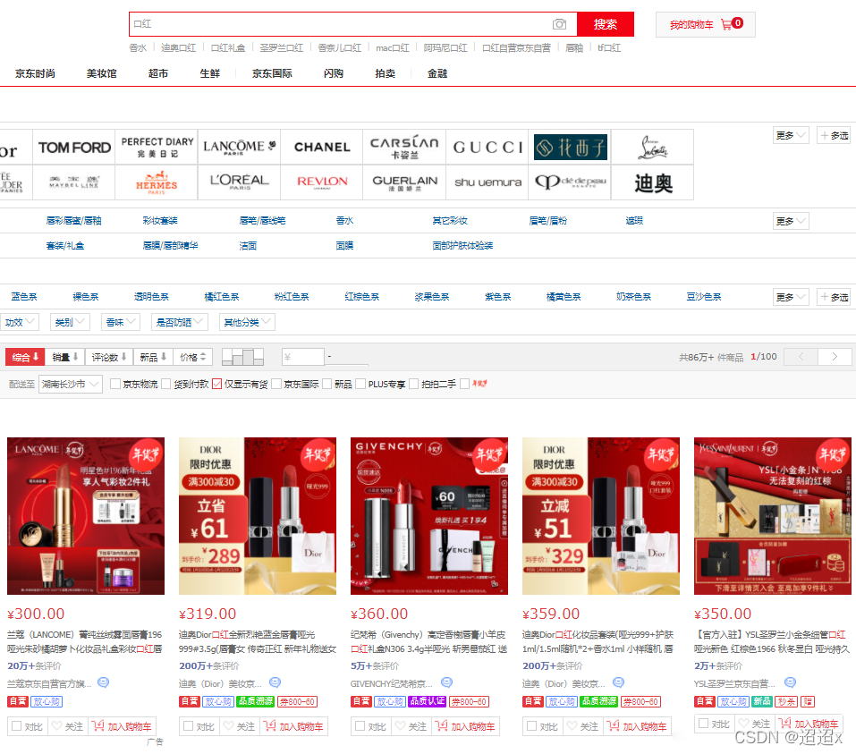Image resolution: width=856 pixels, height=754 pixels.
Task: Sort results by 销量
Action: tap(65, 357)
